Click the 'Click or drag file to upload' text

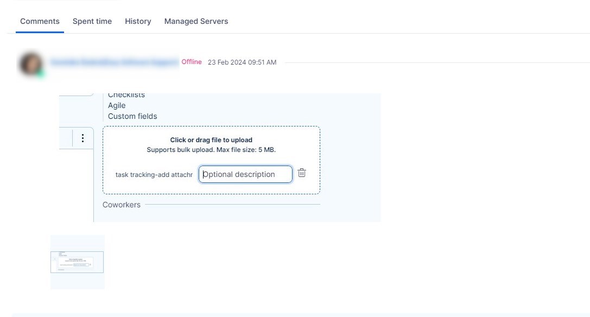click(211, 140)
